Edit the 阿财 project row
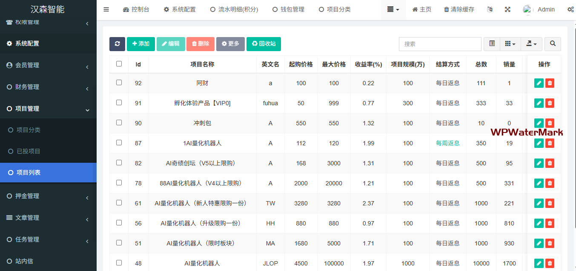Viewport: 576px width, 271px height. 539,83
